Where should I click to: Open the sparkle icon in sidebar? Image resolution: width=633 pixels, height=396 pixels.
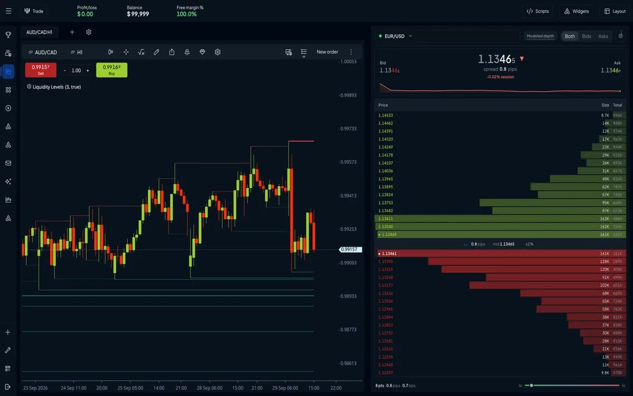8,181
